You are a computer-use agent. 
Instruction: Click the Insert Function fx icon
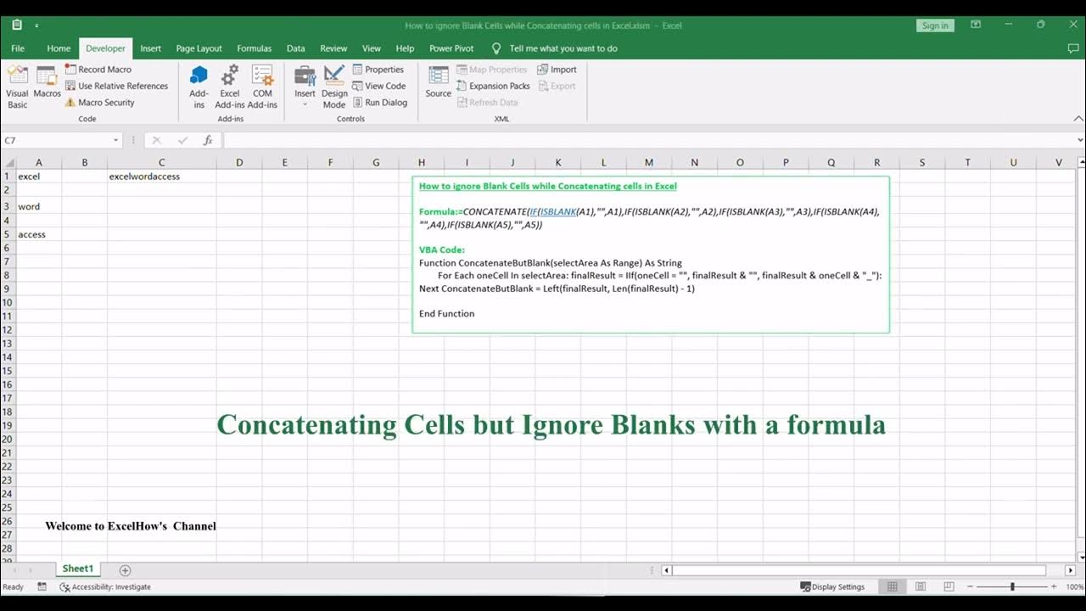[208, 140]
